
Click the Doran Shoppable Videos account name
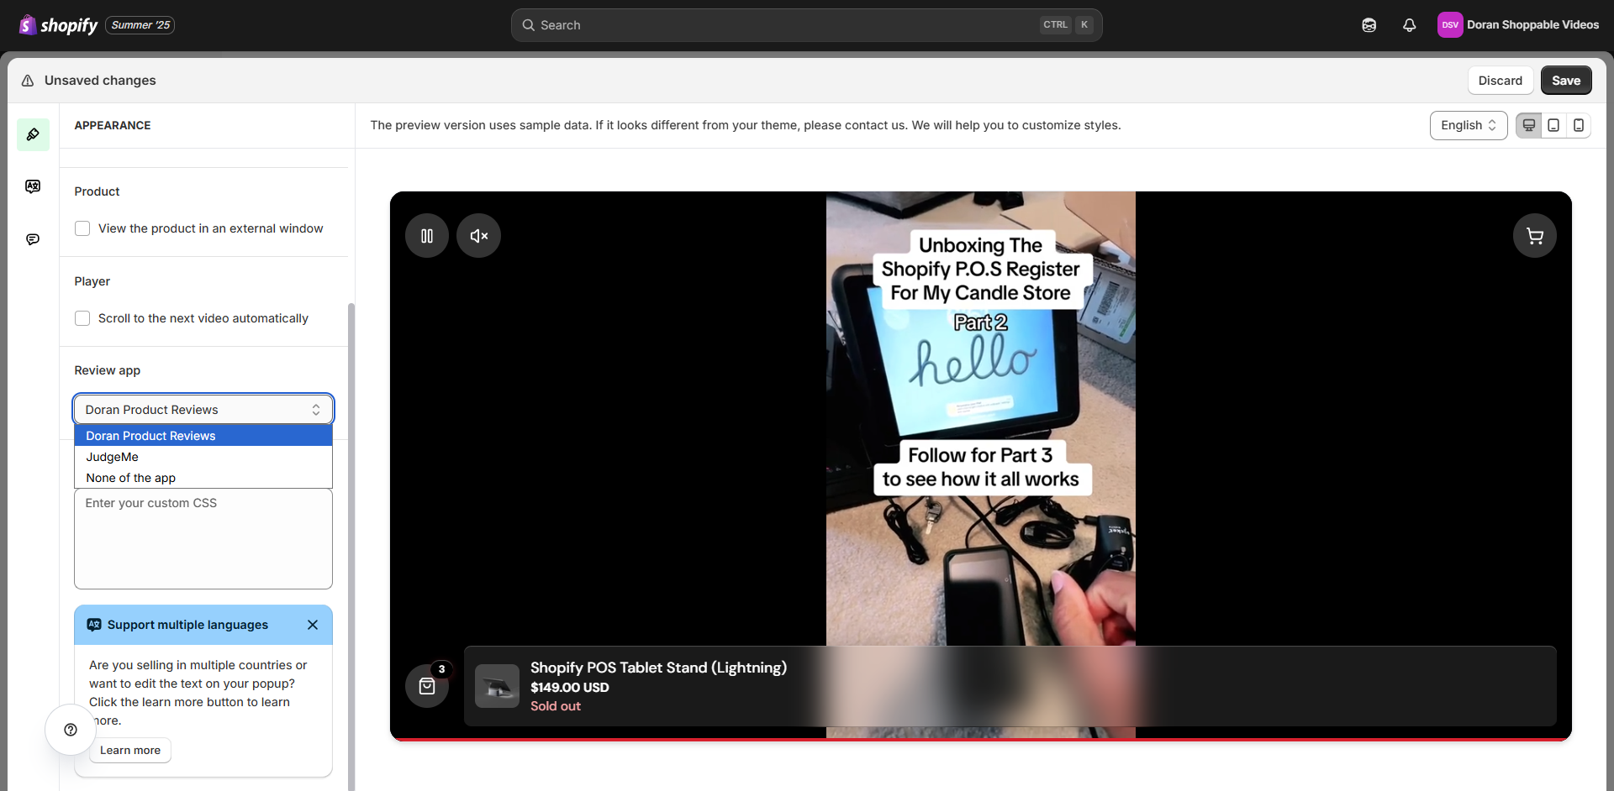point(1533,25)
